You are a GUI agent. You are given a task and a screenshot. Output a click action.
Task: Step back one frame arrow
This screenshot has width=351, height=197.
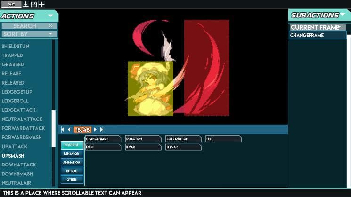point(69,130)
